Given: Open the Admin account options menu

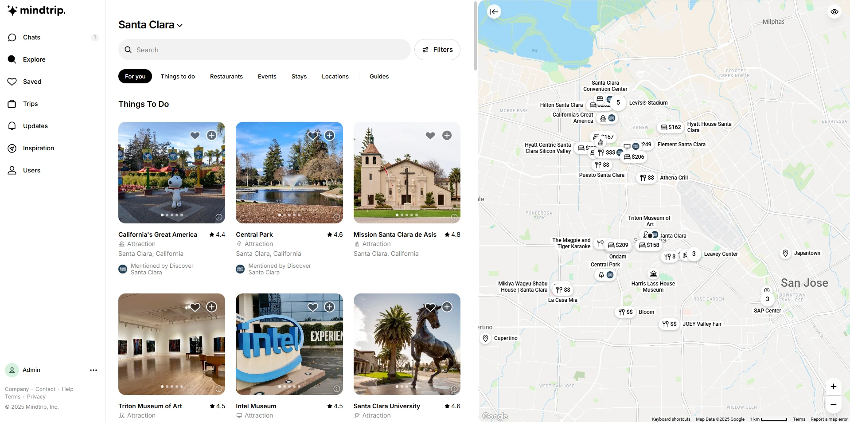Looking at the screenshot, I should (94, 370).
